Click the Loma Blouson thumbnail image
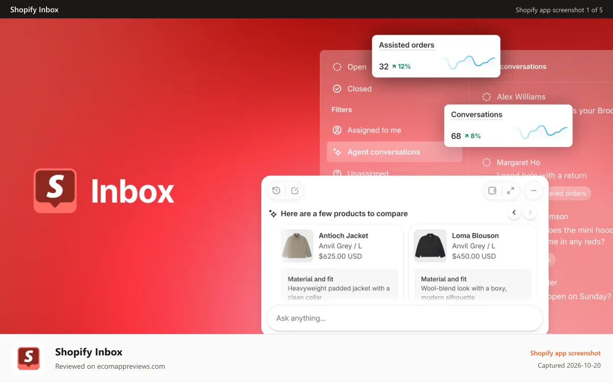The height and width of the screenshot is (383, 613). [430, 246]
